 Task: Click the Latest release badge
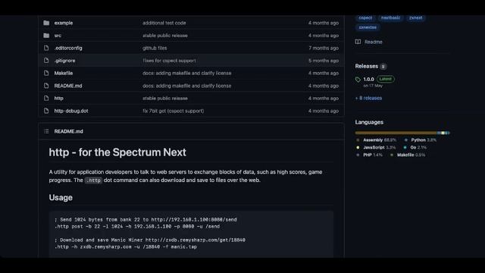(x=386, y=79)
